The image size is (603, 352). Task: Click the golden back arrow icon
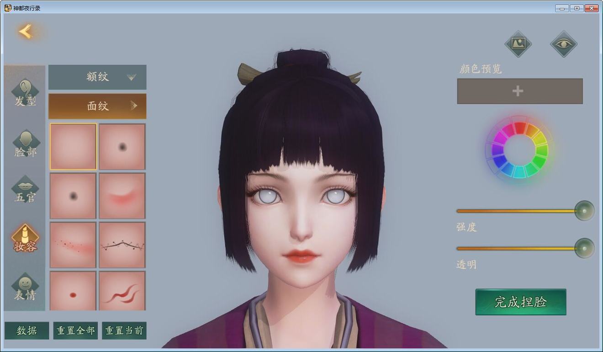(26, 32)
